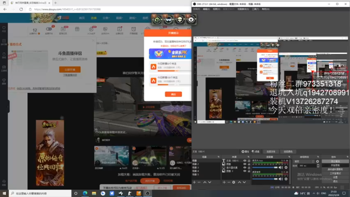Toggle the broadcast switch in Douyu toolbar
This screenshot has height=197, width=350.
(x=49, y=29)
